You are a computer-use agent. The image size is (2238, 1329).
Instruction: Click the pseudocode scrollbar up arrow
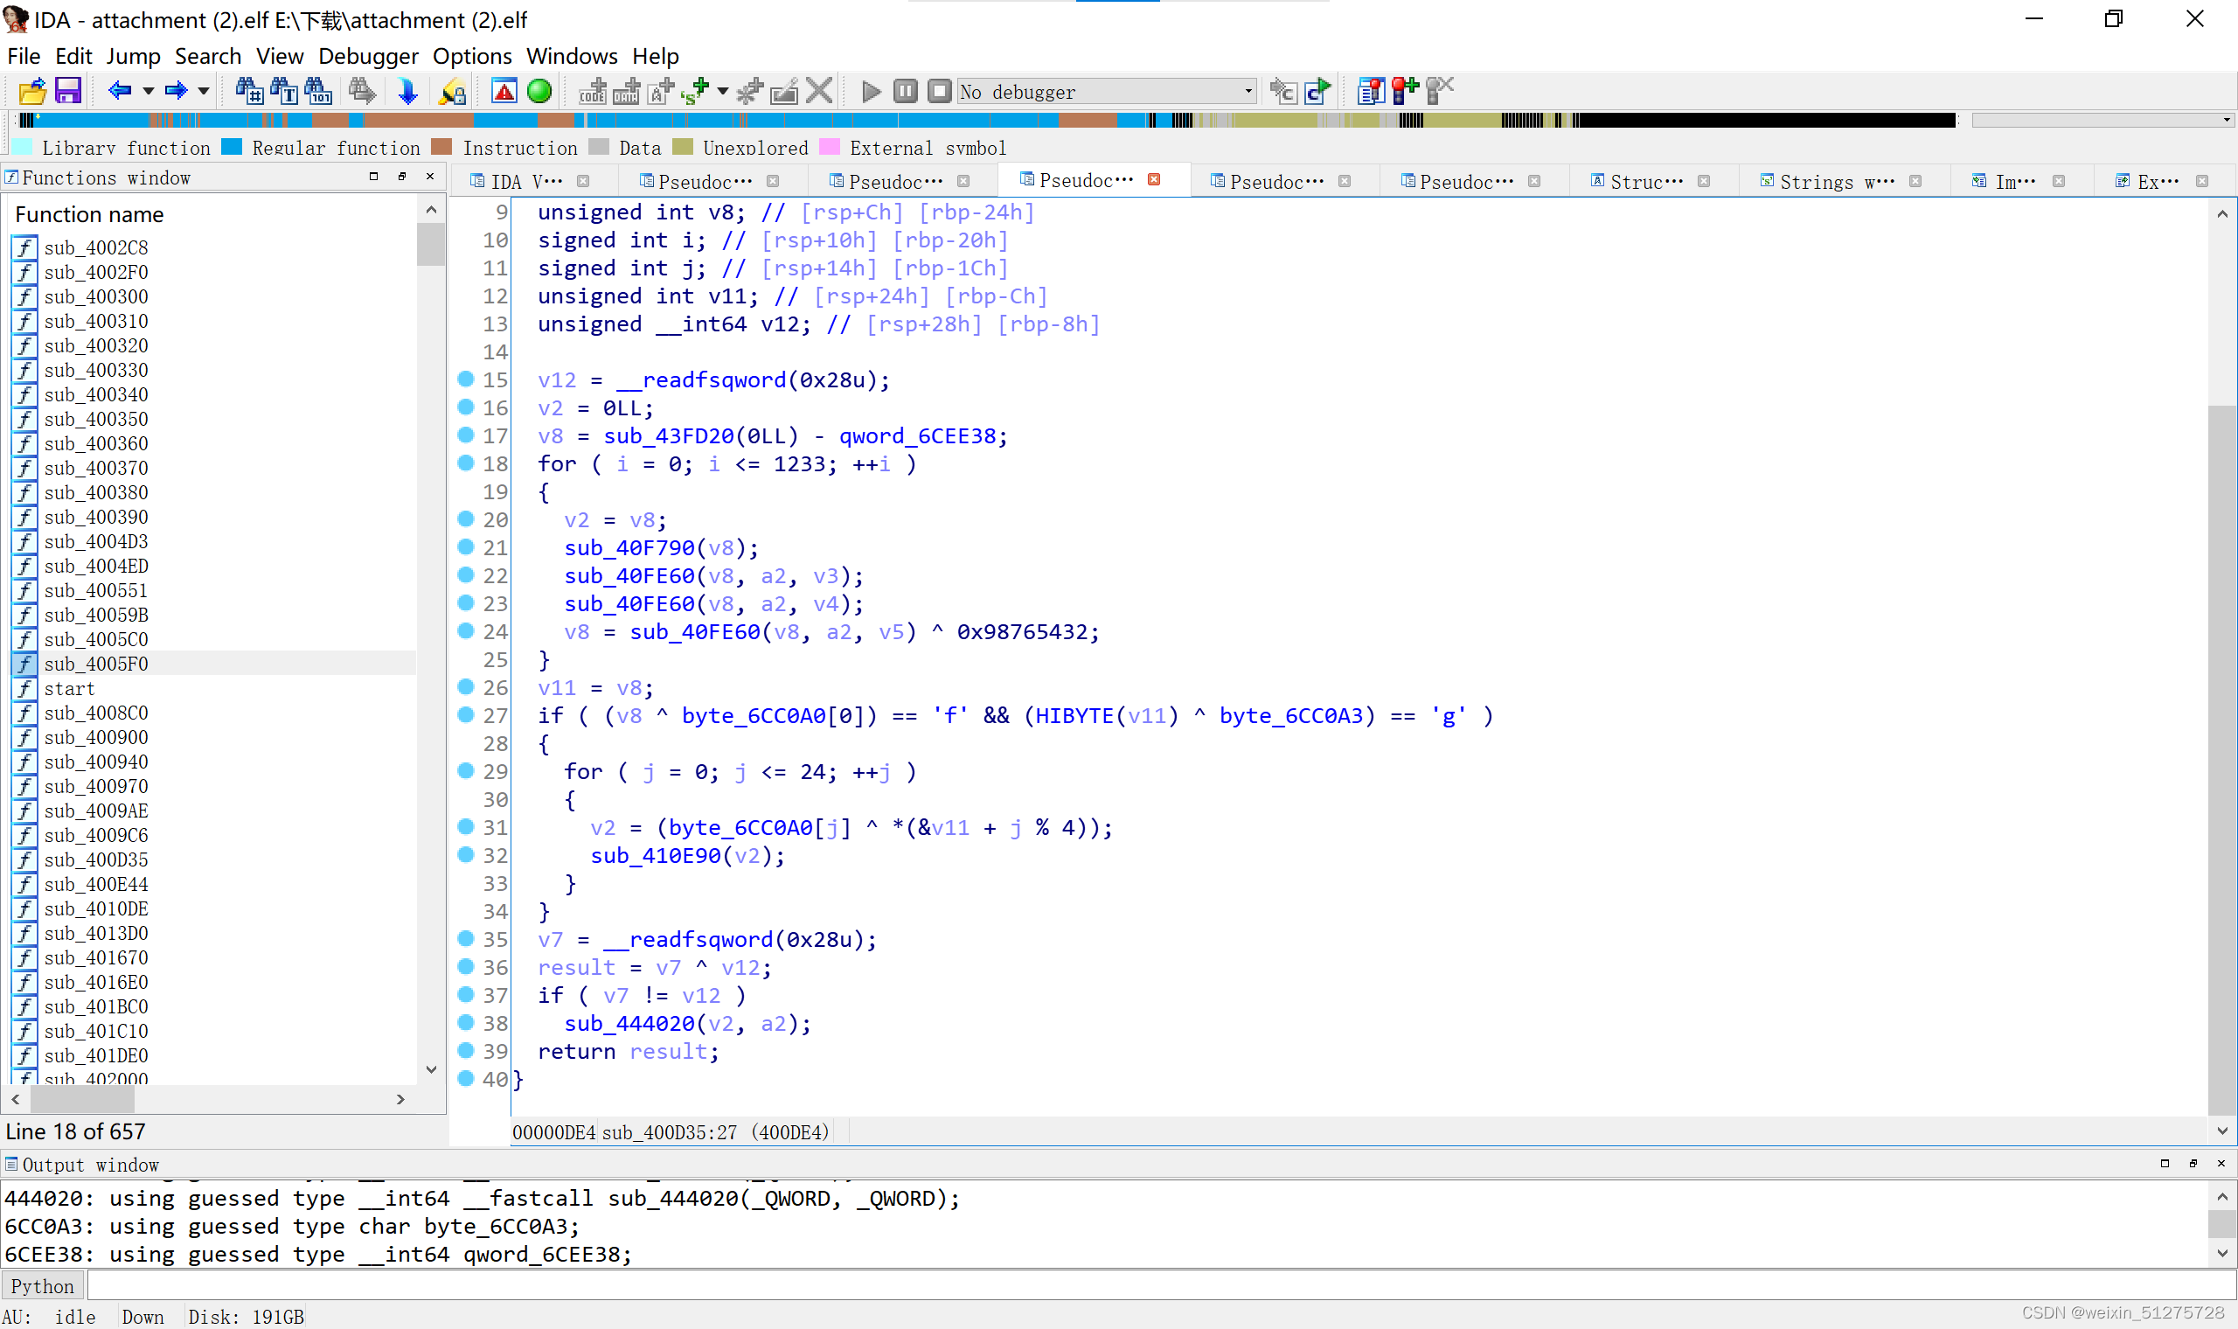point(2222,214)
